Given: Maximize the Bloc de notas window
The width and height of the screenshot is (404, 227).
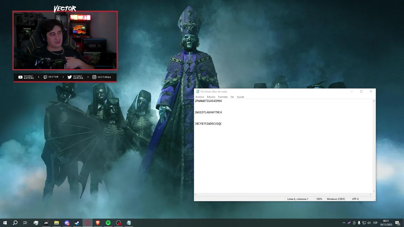Looking at the screenshot, I should (x=361, y=91).
